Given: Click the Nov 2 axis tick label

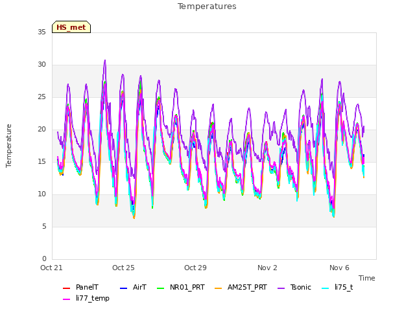Looking at the screenshot, I should (267, 268).
